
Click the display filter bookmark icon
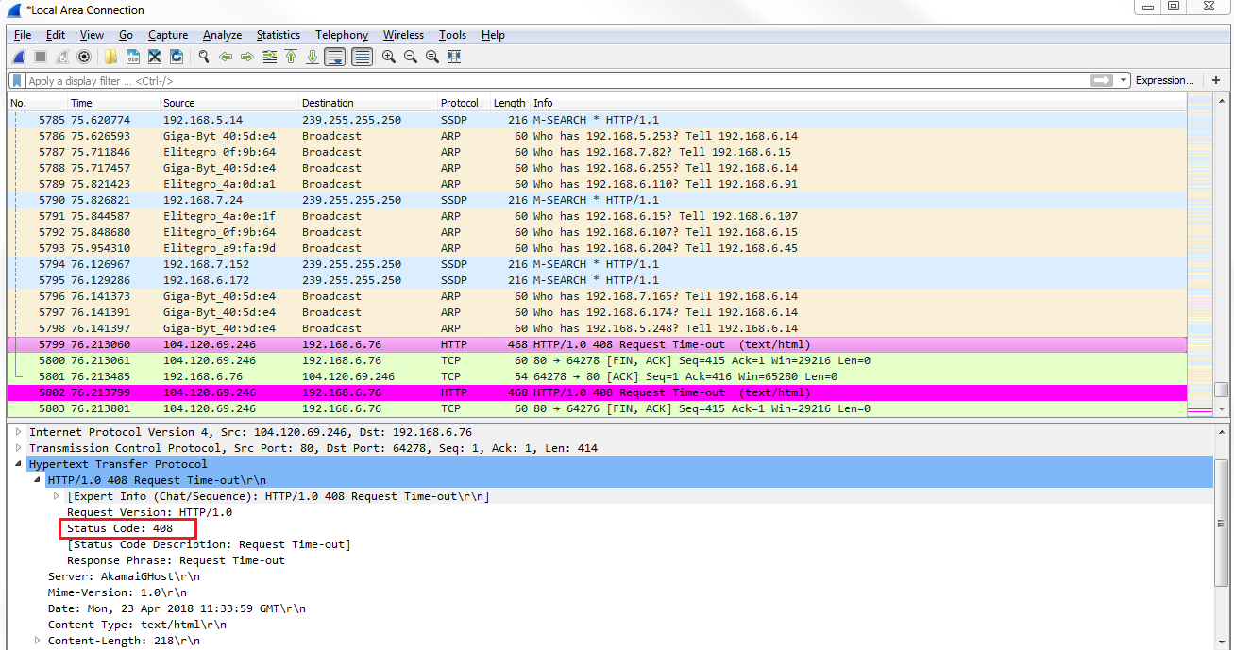click(17, 81)
